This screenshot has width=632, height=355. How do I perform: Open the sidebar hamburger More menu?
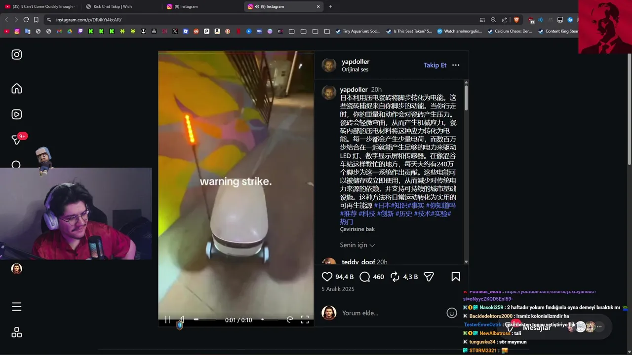pos(17,307)
